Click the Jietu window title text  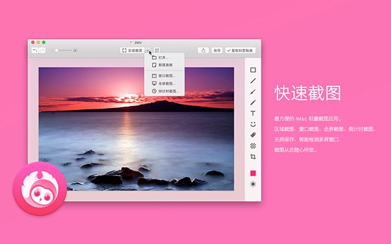point(138,42)
